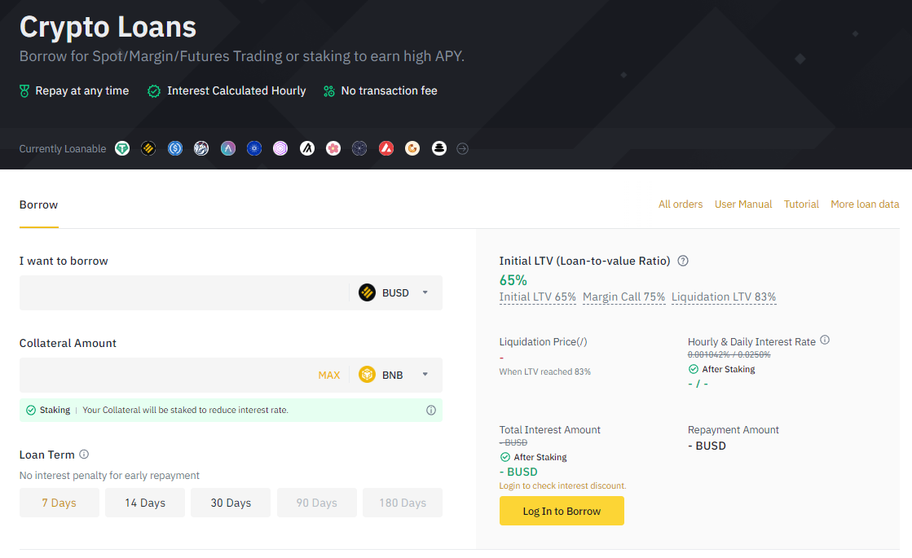Viewport: 912px width, 558px height.
Task: Open the BNB collateral coin dropdown arrow
Action: [425, 375]
